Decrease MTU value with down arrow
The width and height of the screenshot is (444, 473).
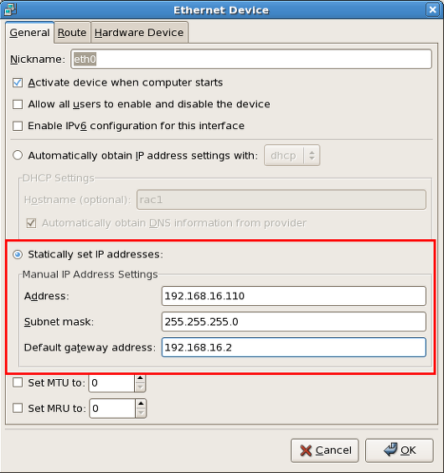(x=140, y=387)
